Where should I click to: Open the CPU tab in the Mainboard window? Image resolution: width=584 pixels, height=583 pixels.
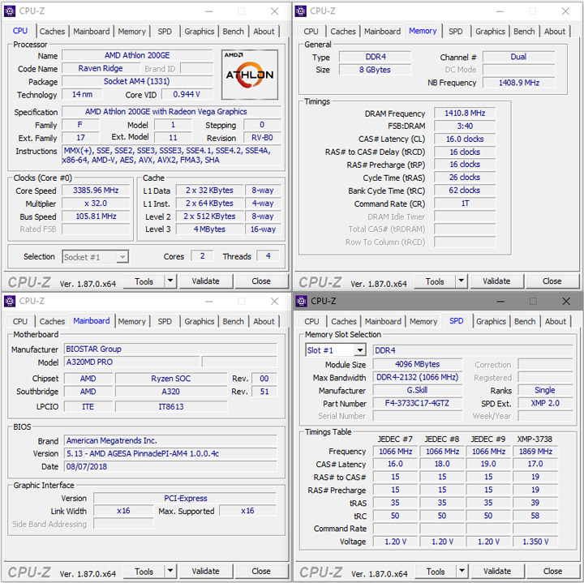coord(20,321)
